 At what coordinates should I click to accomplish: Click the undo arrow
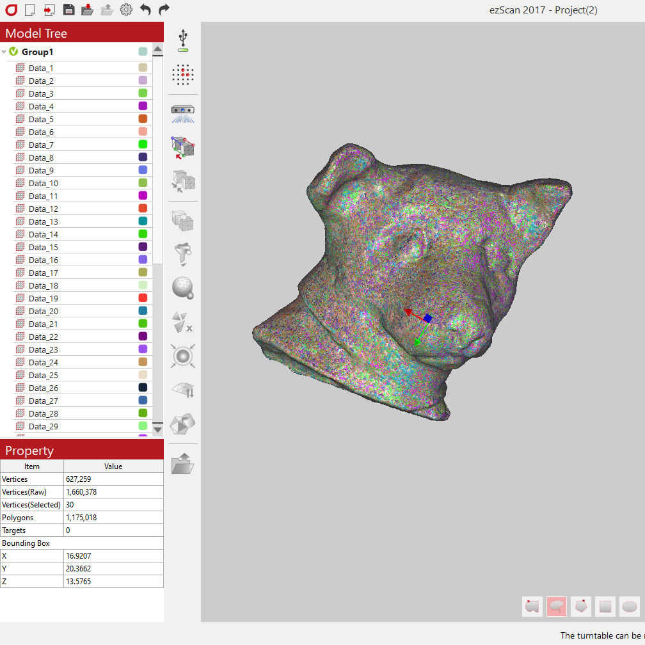145,10
